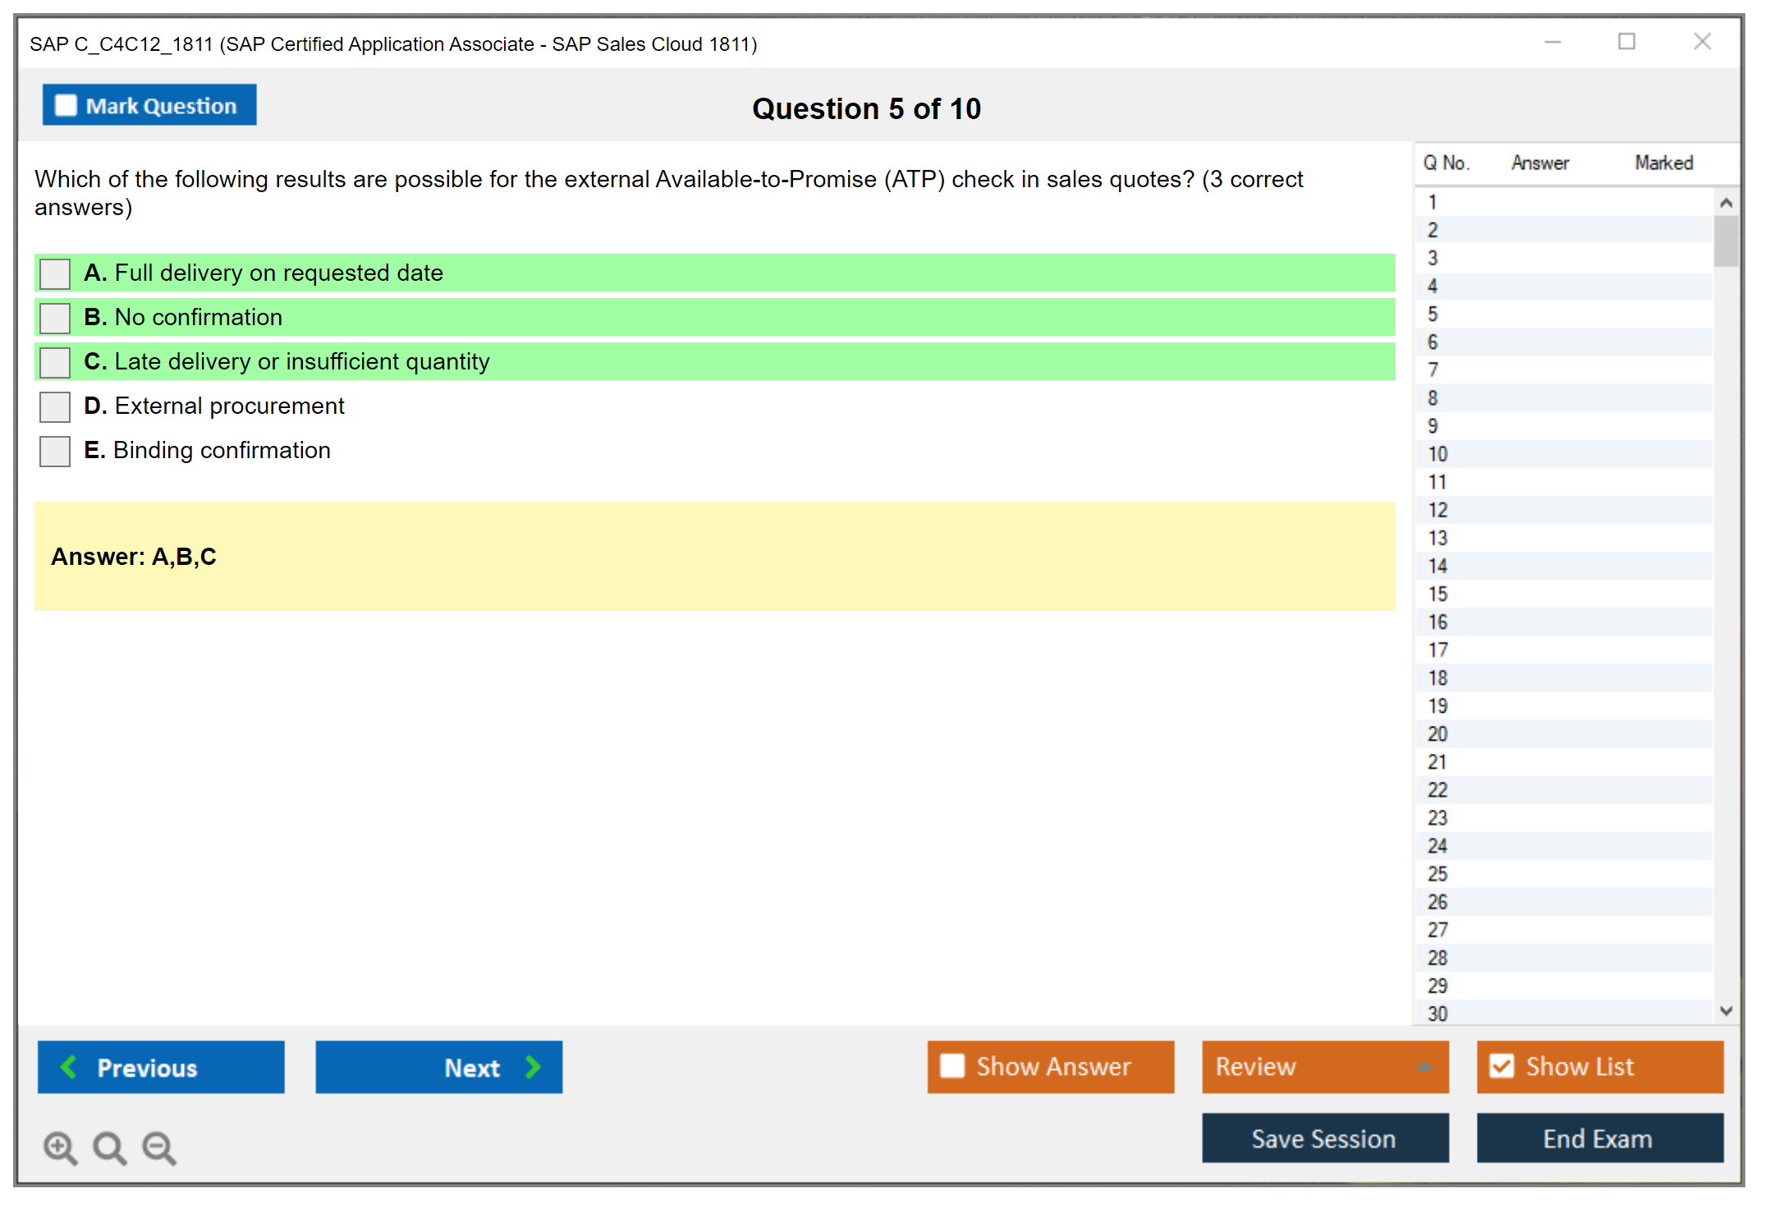Click the green right arrow on Next
Viewport: 1765px width, 1207px height.
pos(534,1067)
